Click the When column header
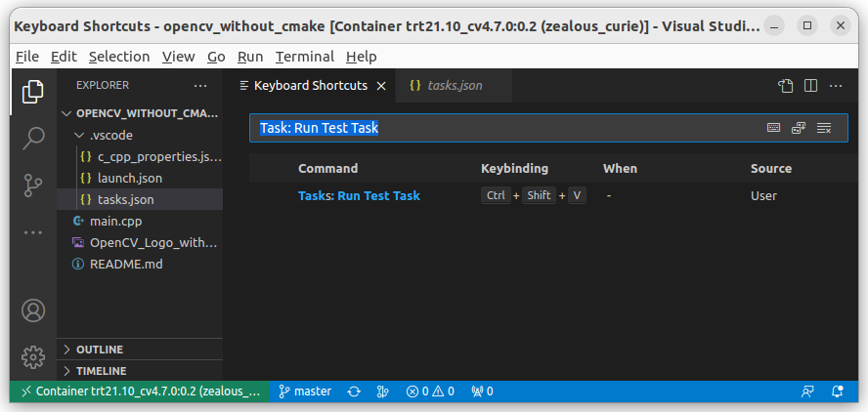The width and height of the screenshot is (868, 412). tap(620, 168)
